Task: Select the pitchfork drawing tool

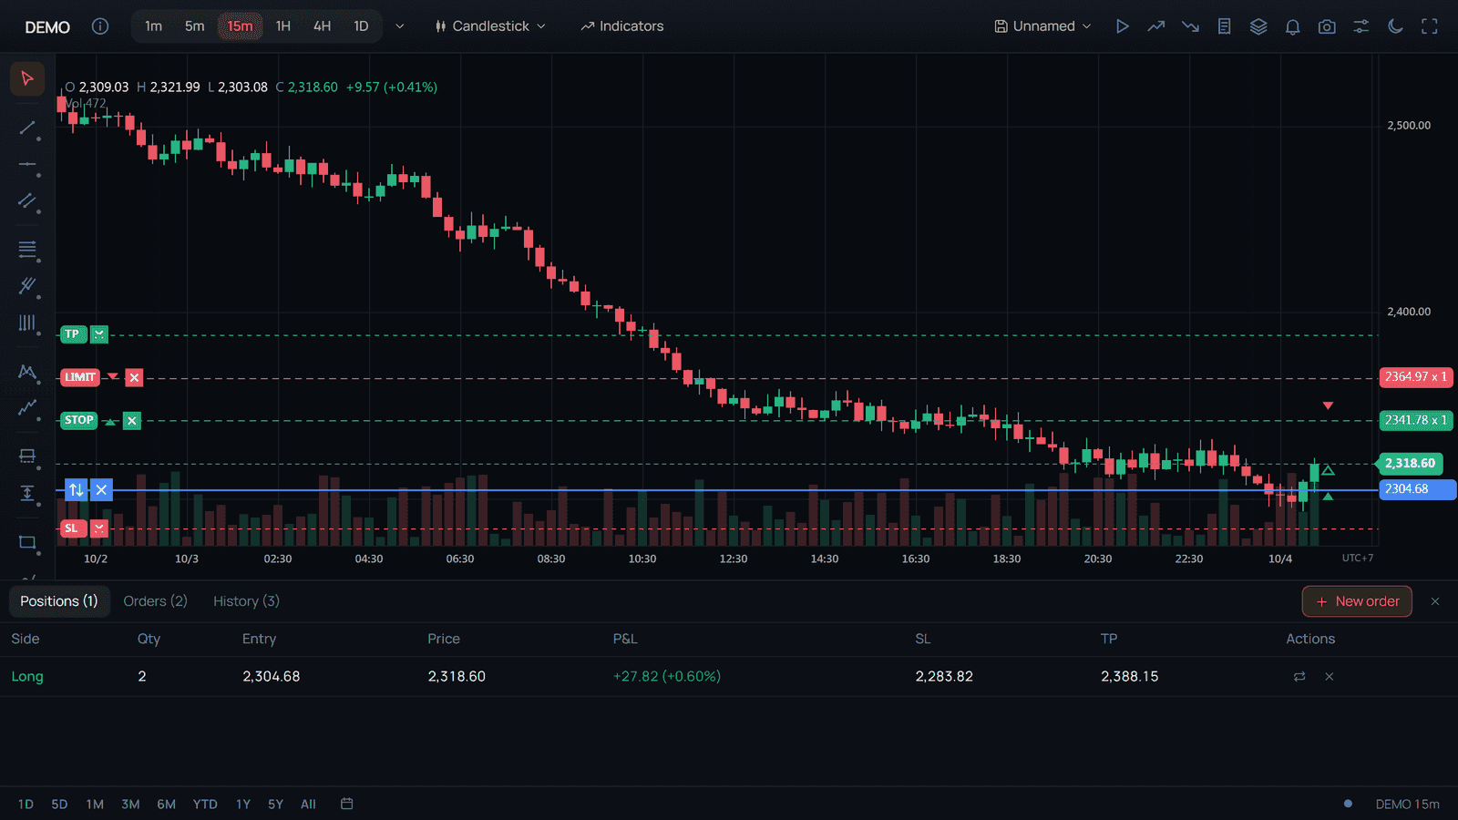Action: coord(27,286)
